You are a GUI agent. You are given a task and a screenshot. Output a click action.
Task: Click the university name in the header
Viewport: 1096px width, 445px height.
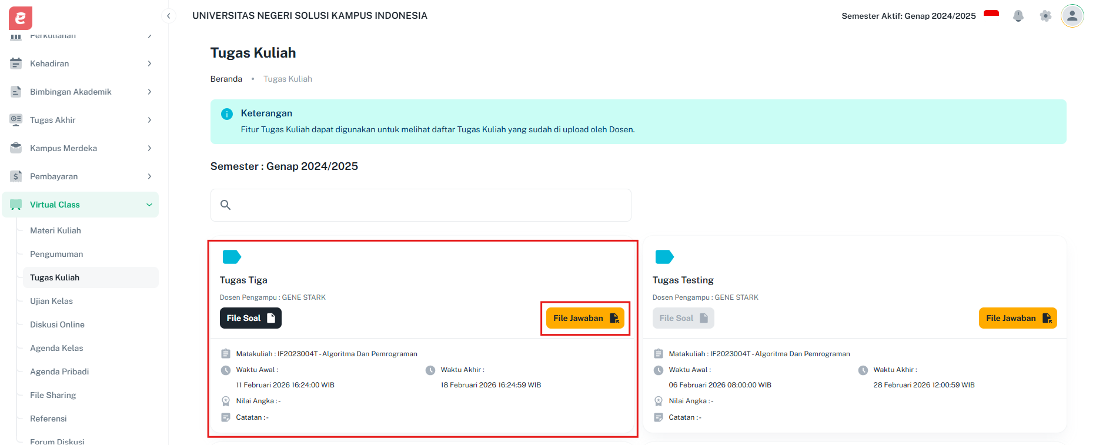pyautogui.click(x=310, y=16)
